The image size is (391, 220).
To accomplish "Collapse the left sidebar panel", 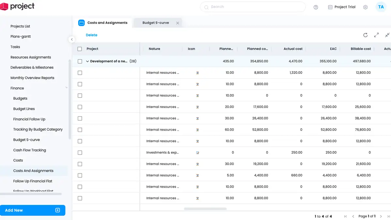I will pos(72,39).
